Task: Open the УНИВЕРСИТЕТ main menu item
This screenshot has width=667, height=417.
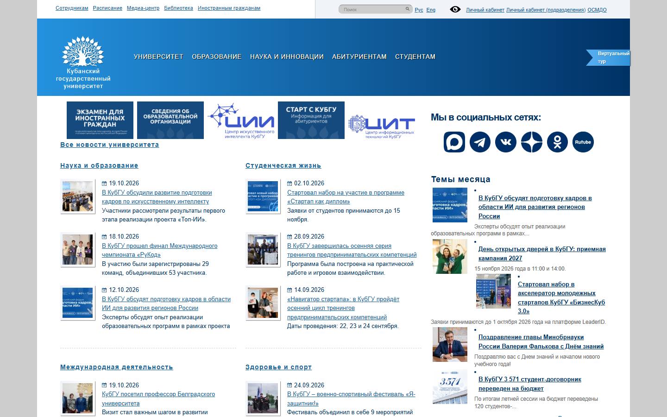Action: click(158, 57)
